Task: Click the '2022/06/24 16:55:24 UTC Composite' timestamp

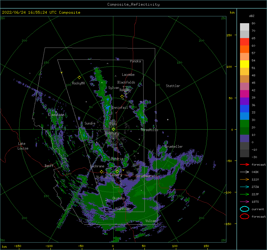Action: point(41,12)
